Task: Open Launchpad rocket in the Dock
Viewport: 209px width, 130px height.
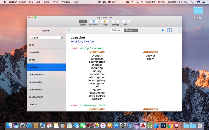Action: pyautogui.click(x=22, y=126)
